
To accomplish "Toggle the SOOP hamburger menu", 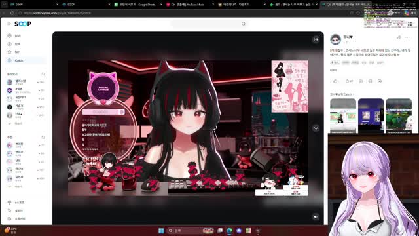I will pos(9,24).
